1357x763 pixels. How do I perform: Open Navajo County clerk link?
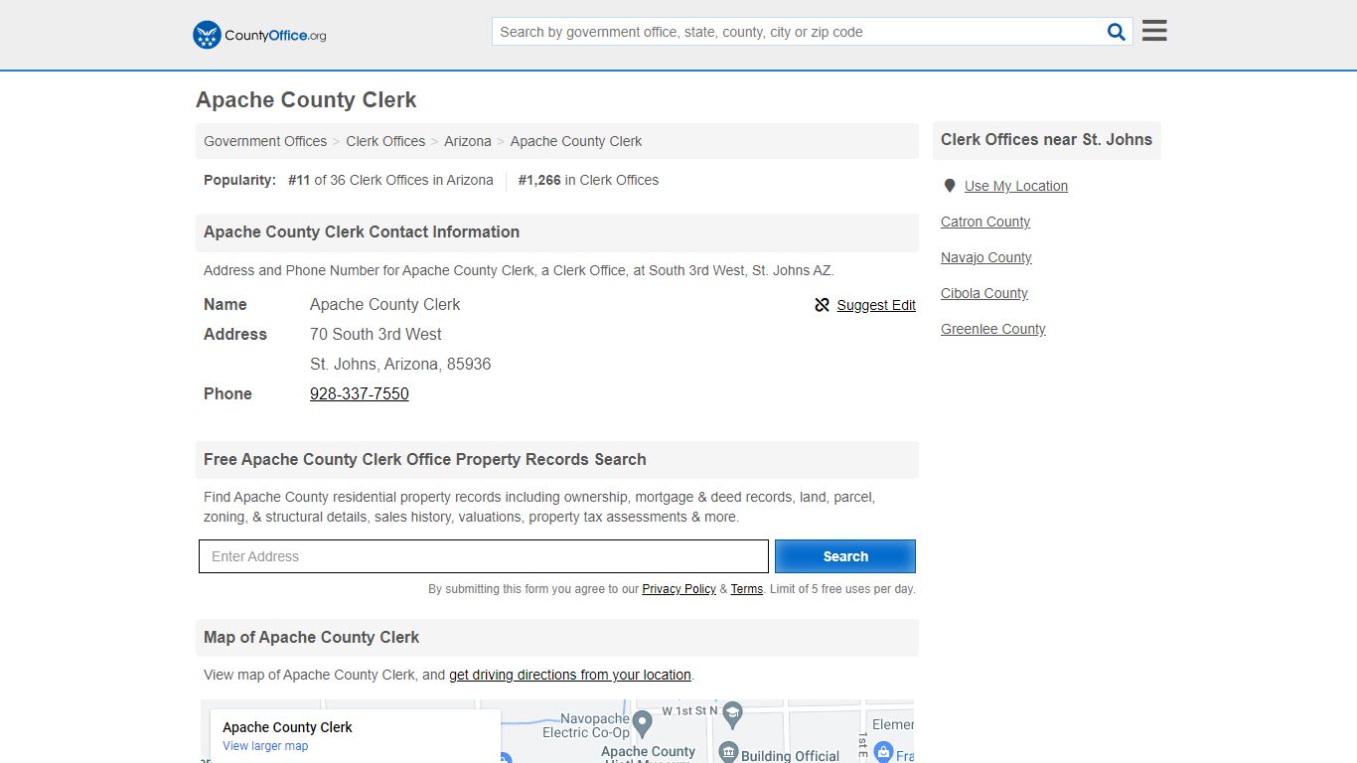(x=986, y=257)
